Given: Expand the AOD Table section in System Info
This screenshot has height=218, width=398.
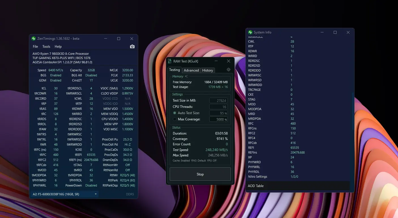Looking at the screenshot, I should 298,186.
